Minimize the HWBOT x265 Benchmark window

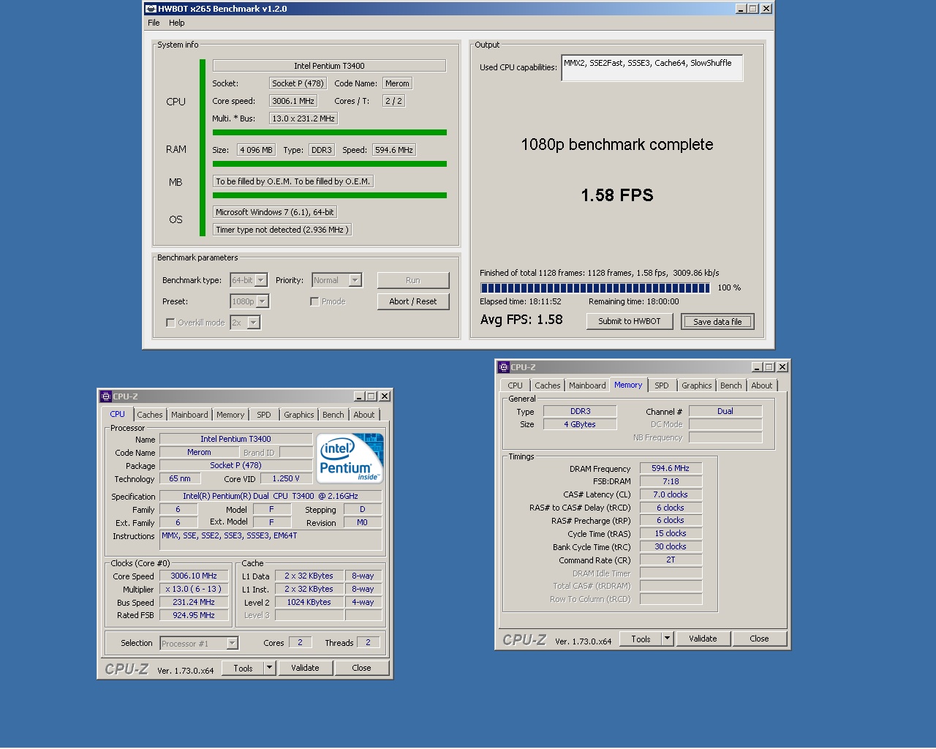pos(741,9)
